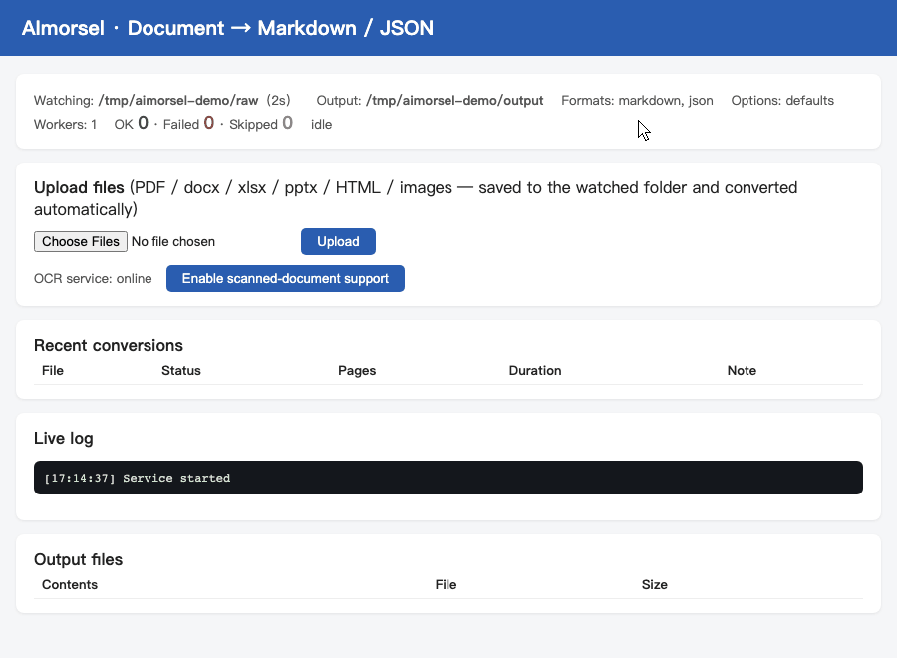
Task: Click Pages column header
Action: pos(357,371)
